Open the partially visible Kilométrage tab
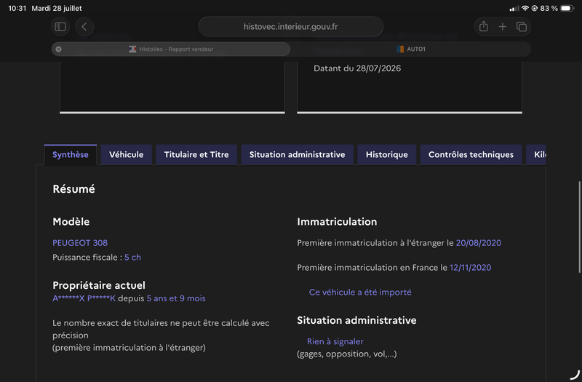 click(536, 155)
